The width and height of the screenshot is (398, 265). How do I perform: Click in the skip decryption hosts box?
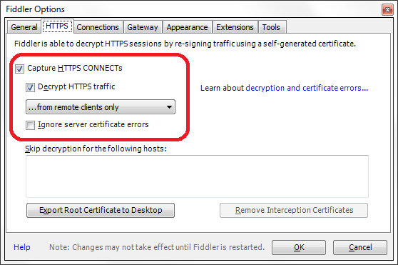click(197, 176)
